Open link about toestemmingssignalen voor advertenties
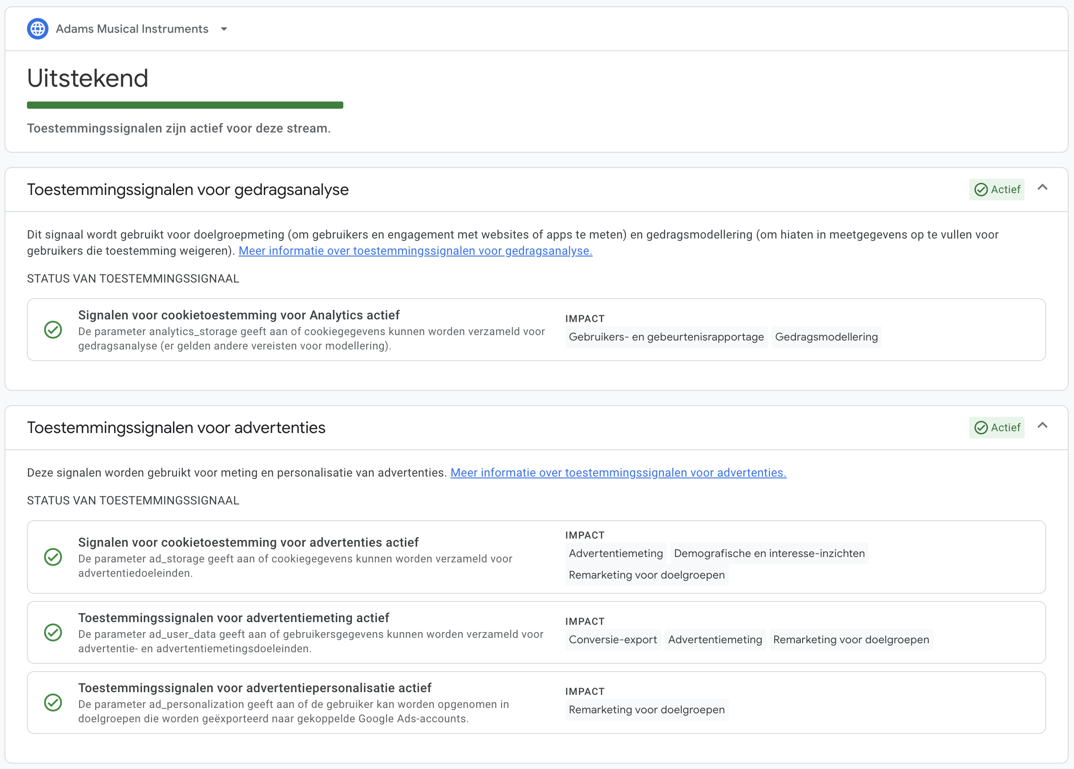 click(x=618, y=473)
